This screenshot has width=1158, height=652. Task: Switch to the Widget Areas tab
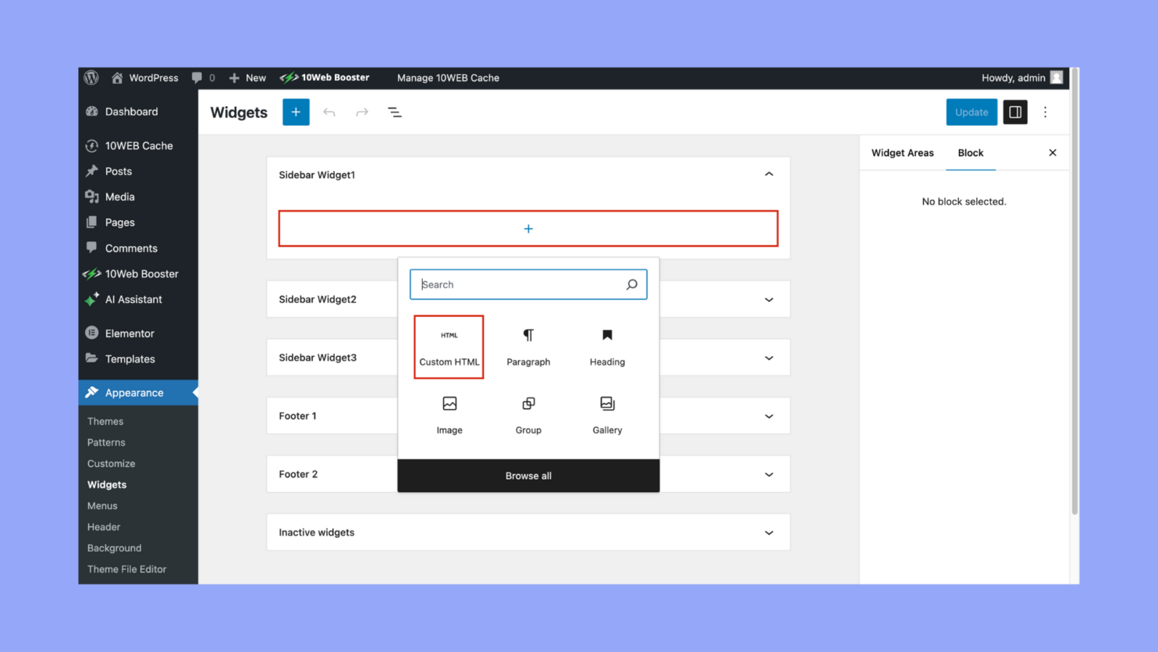(x=902, y=152)
